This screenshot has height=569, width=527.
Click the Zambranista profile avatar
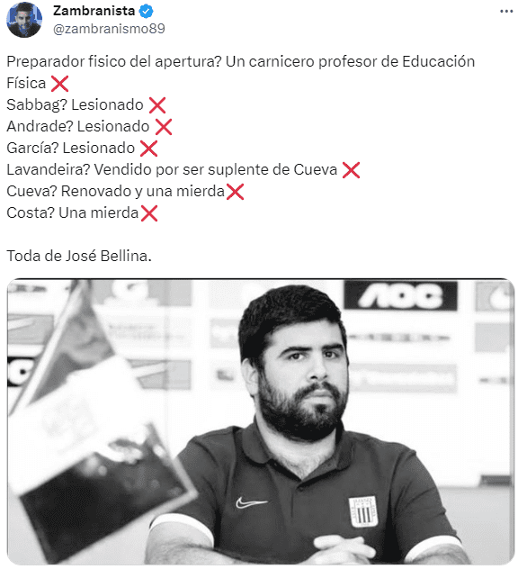click(24, 20)
